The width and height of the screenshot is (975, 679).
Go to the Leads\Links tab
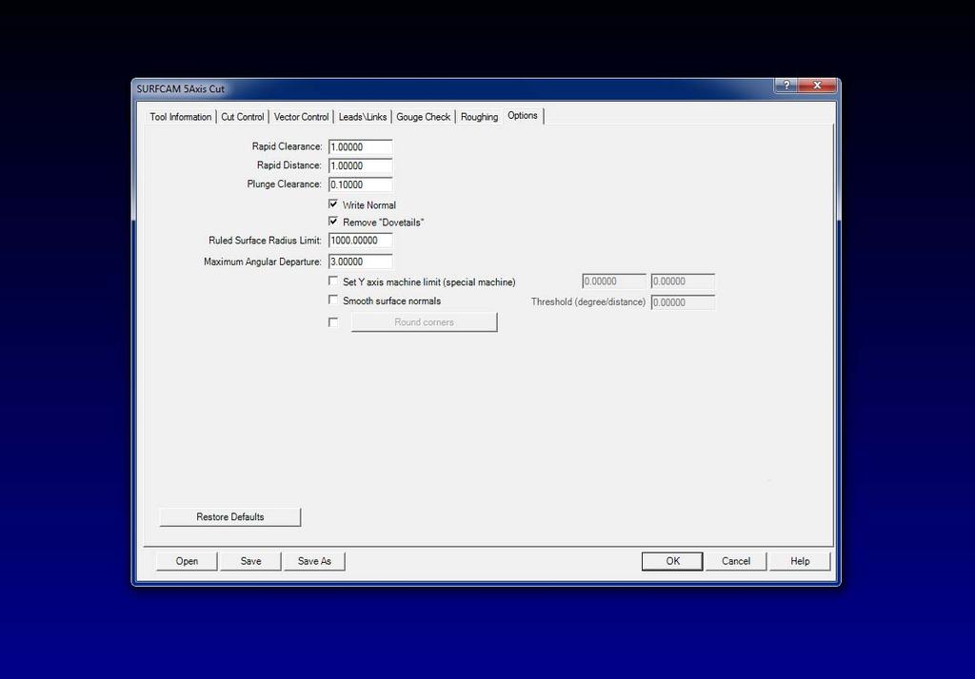tap(363, 117)
